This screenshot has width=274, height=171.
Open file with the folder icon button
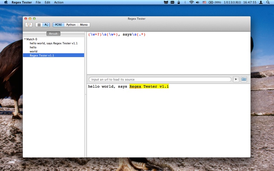[244, 79]
